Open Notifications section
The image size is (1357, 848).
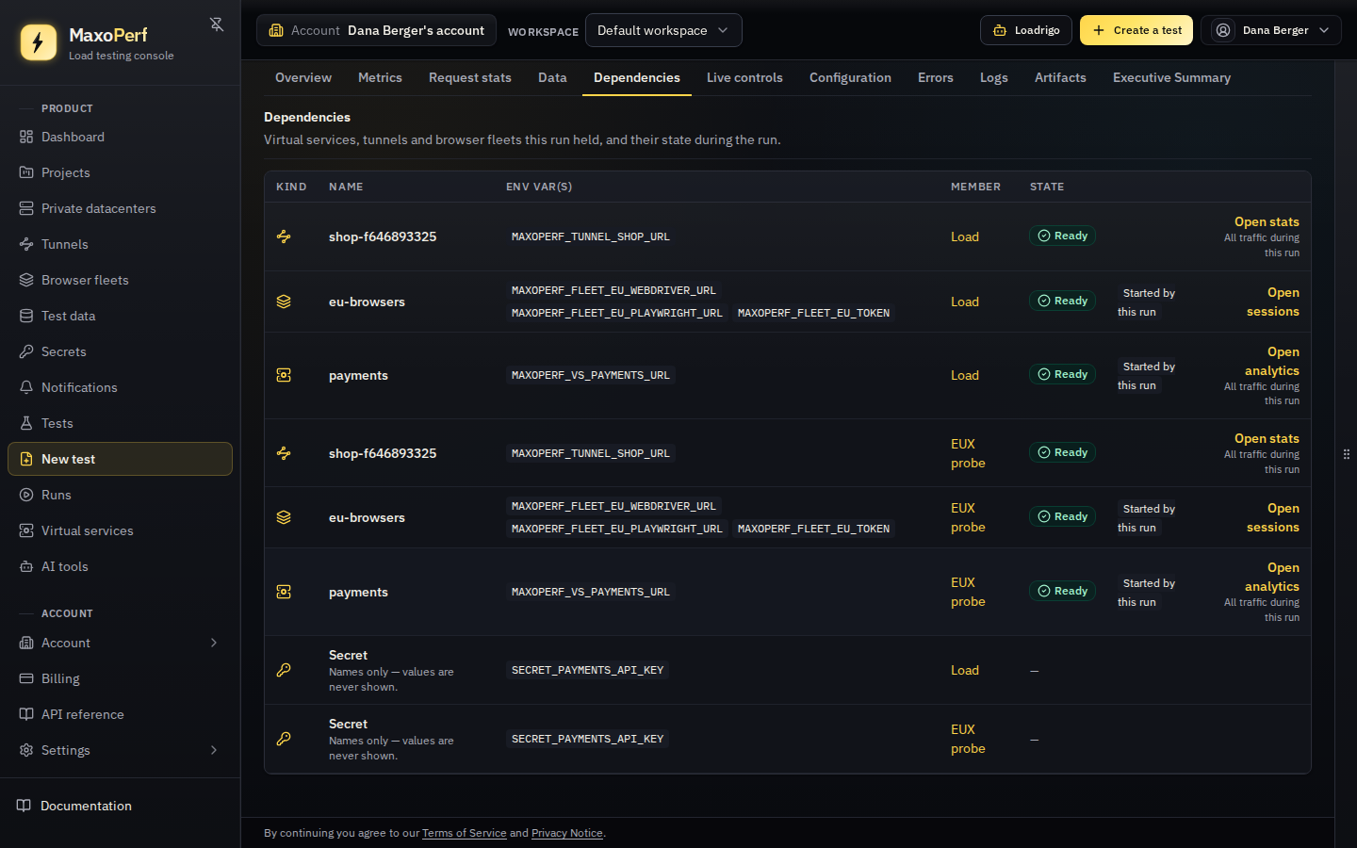pyautogui.click(x=120, y=387)
